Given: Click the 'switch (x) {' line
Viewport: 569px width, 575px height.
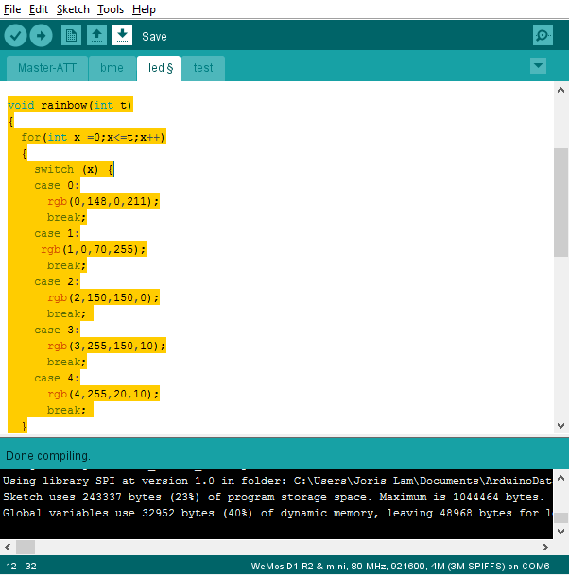Looking at the screenshot, I should click(x=74, y=169).
